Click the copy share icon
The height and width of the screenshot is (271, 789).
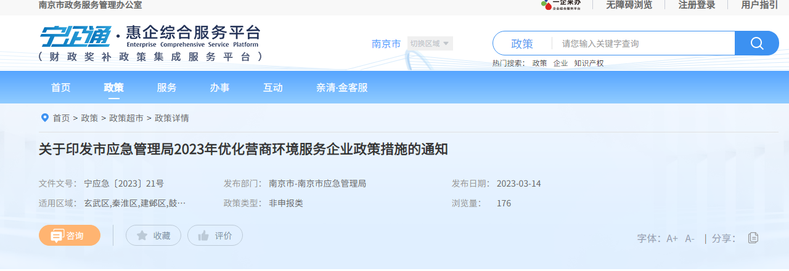(x=753, y=238)
